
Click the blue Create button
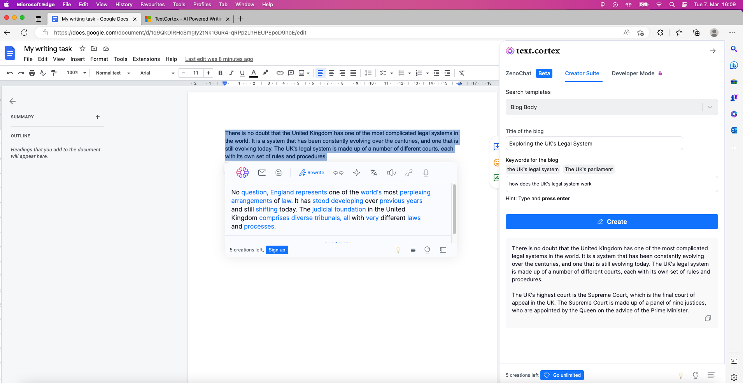(612, 222)
